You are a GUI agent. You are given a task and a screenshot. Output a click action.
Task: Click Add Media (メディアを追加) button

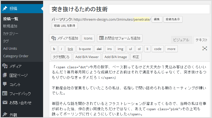[65, 38]
